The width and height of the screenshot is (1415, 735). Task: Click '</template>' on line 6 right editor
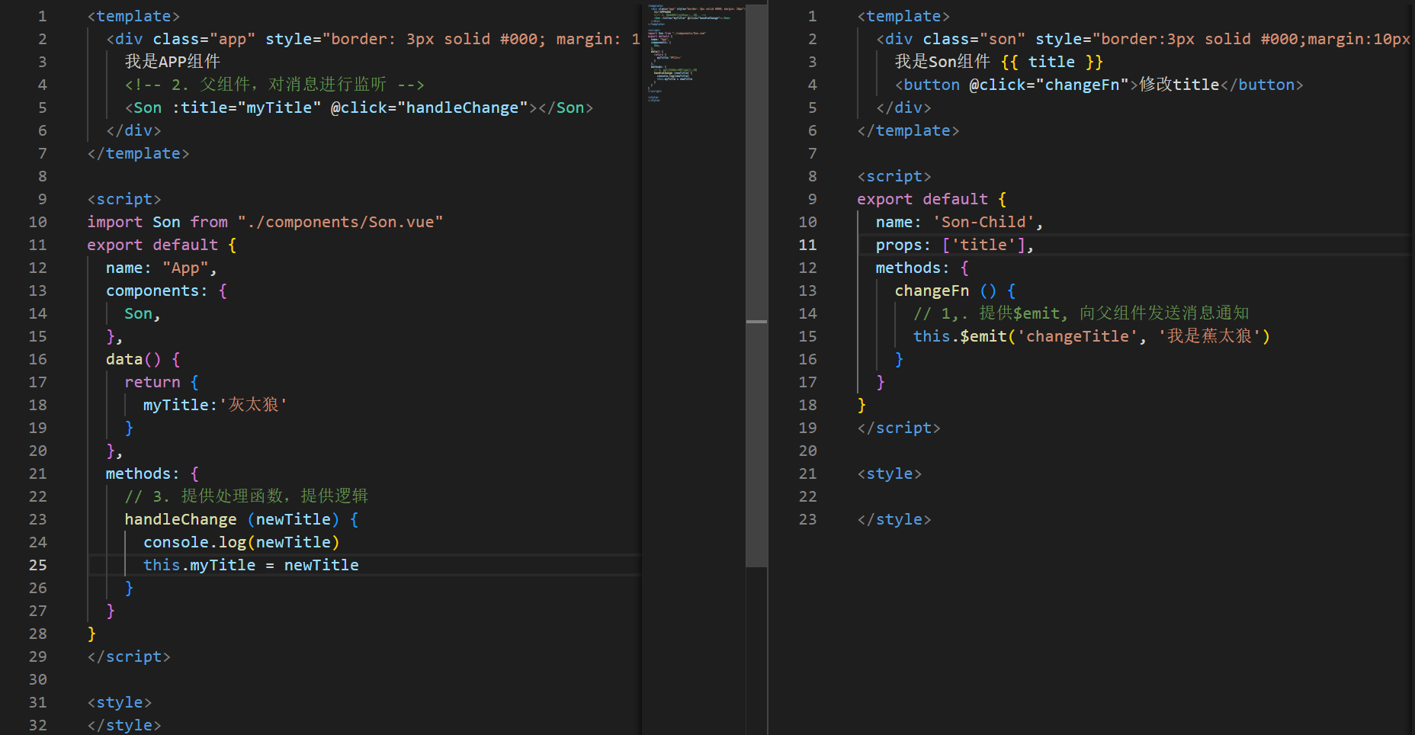click(908, 130)
